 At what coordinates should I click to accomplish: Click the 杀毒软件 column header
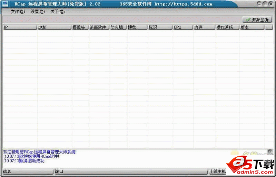coord(99,28)
